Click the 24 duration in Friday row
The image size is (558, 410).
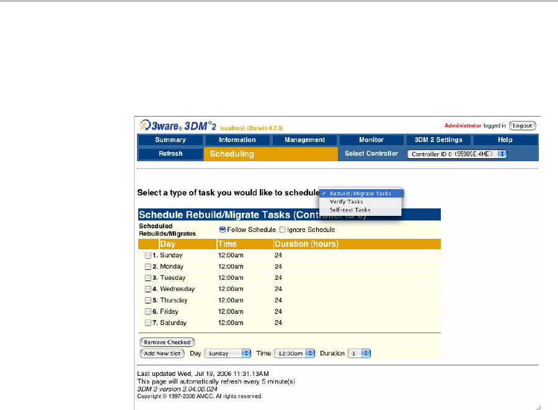click(278, 311)
